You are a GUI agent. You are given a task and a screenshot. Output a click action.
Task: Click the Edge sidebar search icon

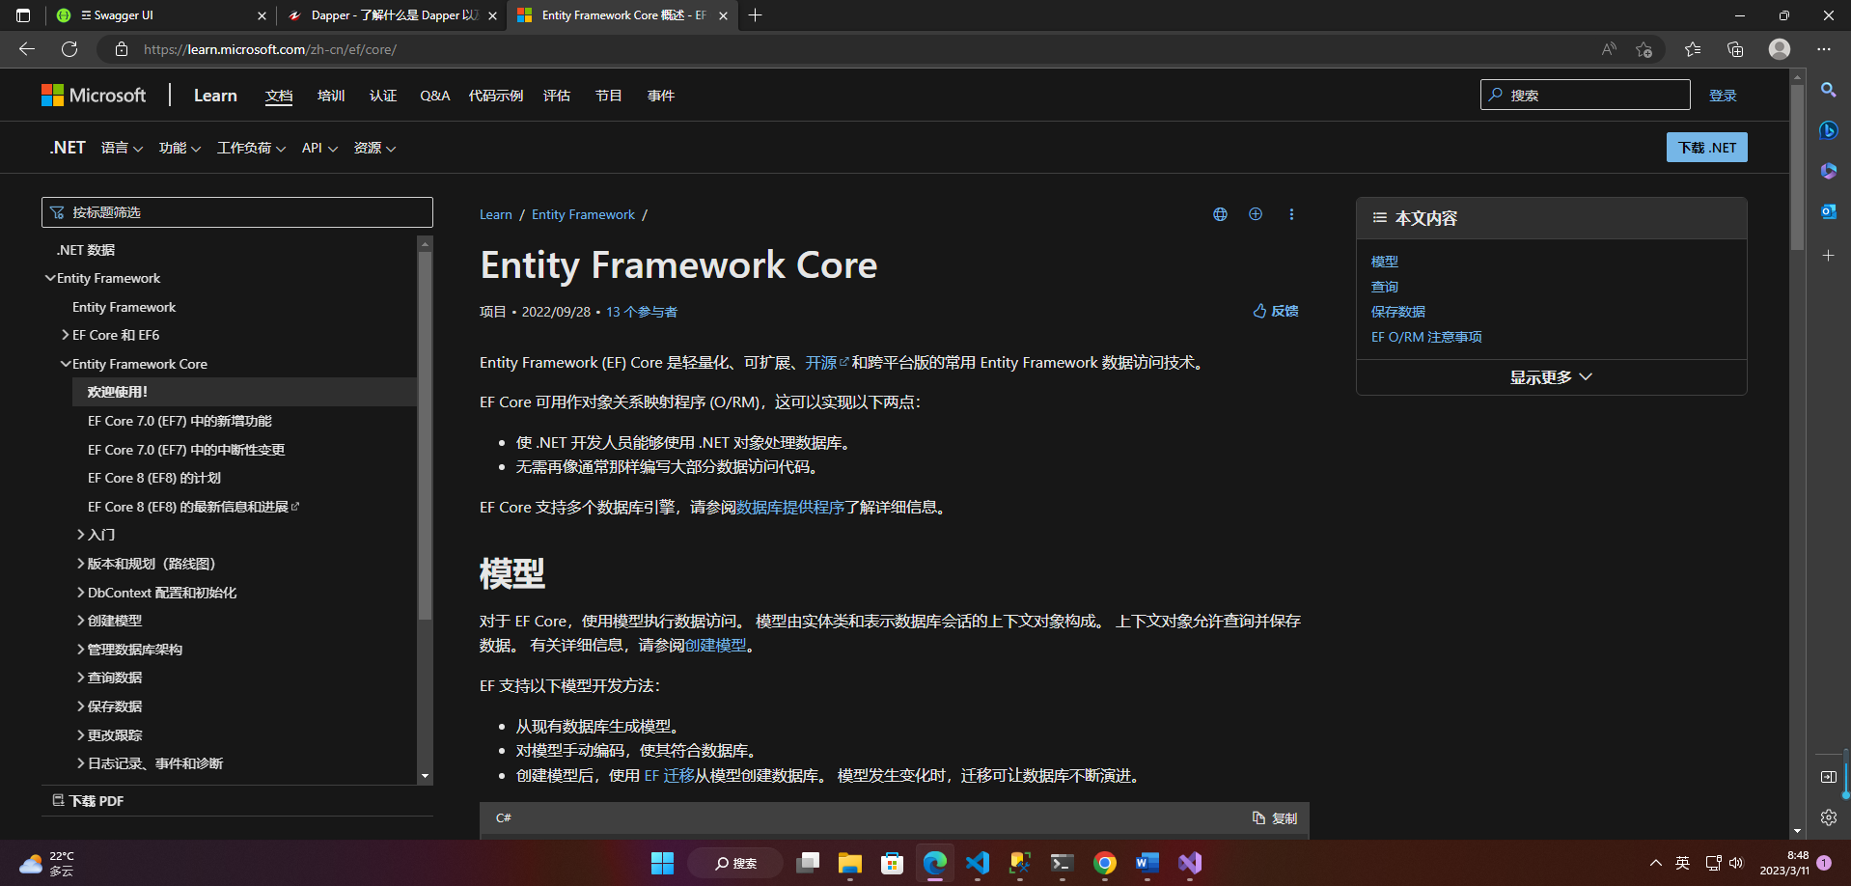click(1828, 90)
